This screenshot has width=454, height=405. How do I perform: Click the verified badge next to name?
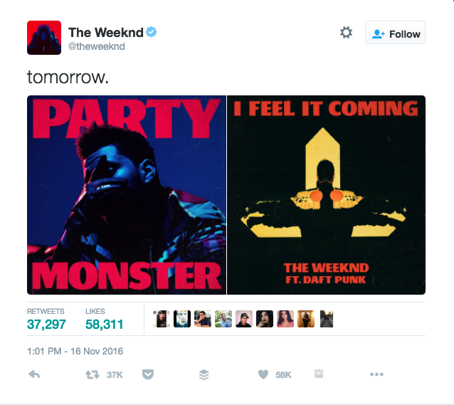point(151,32)
